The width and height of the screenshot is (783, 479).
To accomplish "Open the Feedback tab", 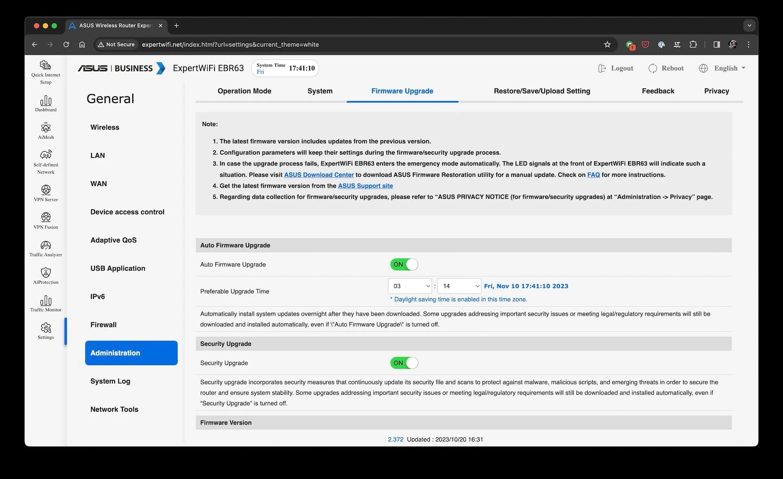I will tap(658, 91).
